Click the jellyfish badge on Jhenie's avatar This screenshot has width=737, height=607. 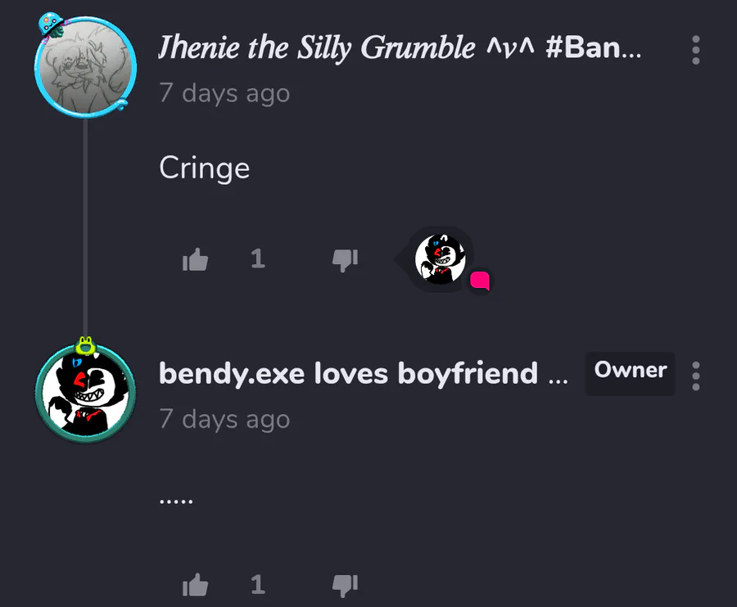point(51,25)
